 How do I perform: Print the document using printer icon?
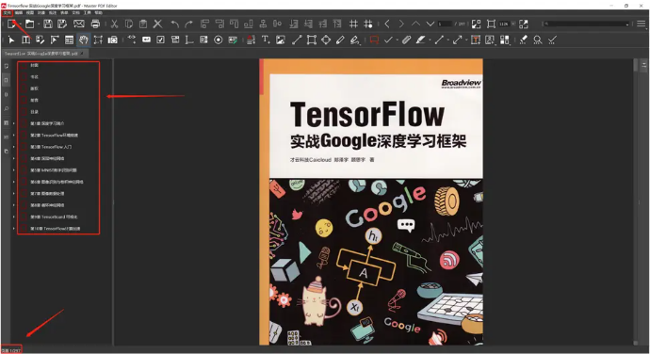click(x=95, y=24)
